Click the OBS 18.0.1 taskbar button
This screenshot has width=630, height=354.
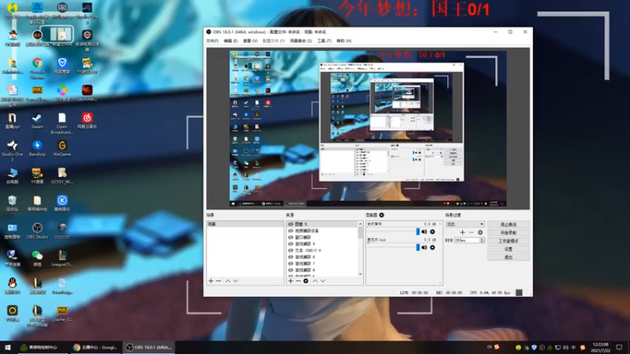[148, 347]
